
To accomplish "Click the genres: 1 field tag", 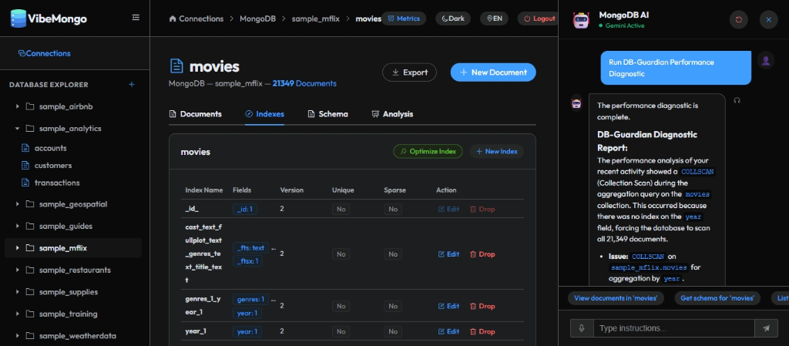I will (x=250, y=300).
